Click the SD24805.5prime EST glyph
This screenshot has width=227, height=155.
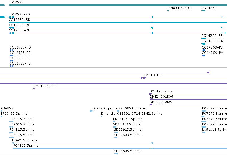[x=116, y=154]
